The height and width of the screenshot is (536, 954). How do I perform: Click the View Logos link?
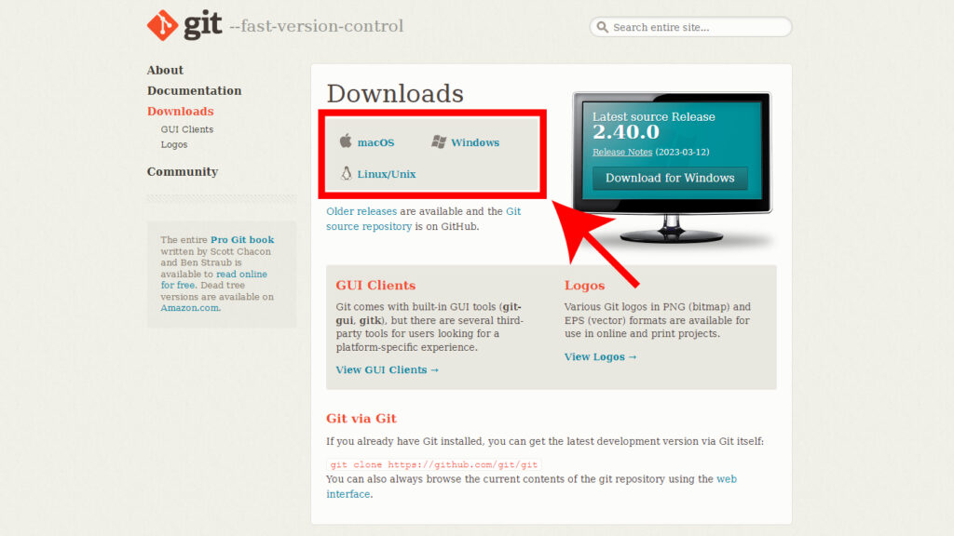600,356
